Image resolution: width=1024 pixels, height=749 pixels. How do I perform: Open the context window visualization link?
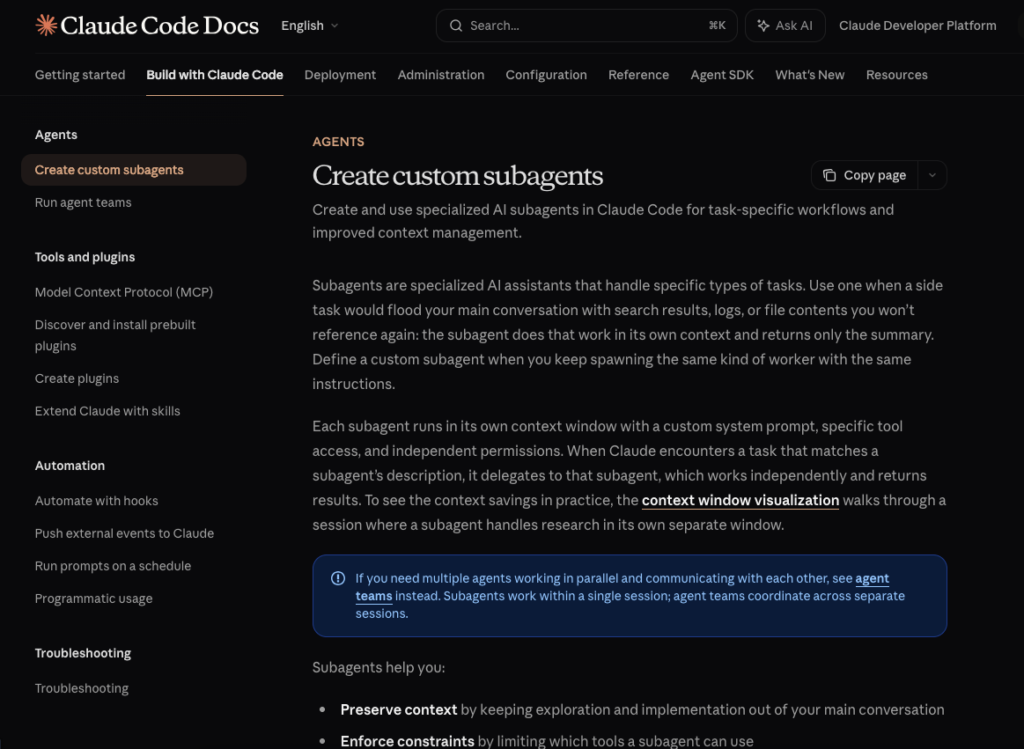740,500
